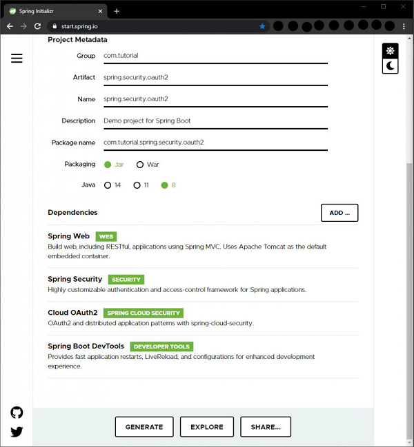Click the Package name input field
The height and width of the screenshot is (447, 414).
click(x=215, y=143)
